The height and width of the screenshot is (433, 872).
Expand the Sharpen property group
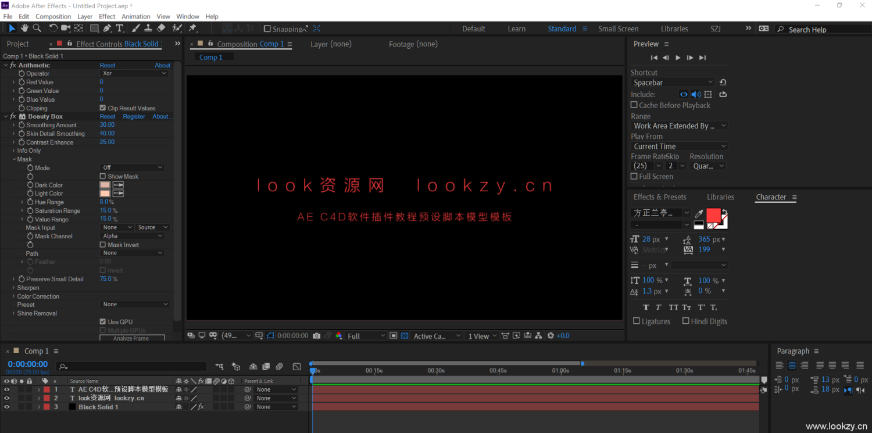point(13,288)
